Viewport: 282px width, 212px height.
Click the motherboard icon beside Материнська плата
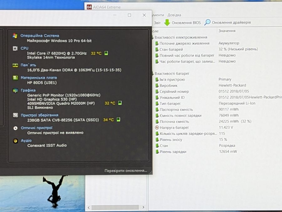[15, 78]
